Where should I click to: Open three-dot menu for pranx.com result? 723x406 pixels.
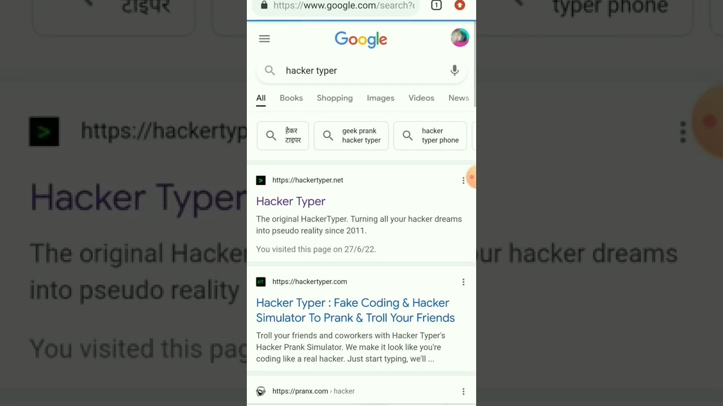click(463, 391)
